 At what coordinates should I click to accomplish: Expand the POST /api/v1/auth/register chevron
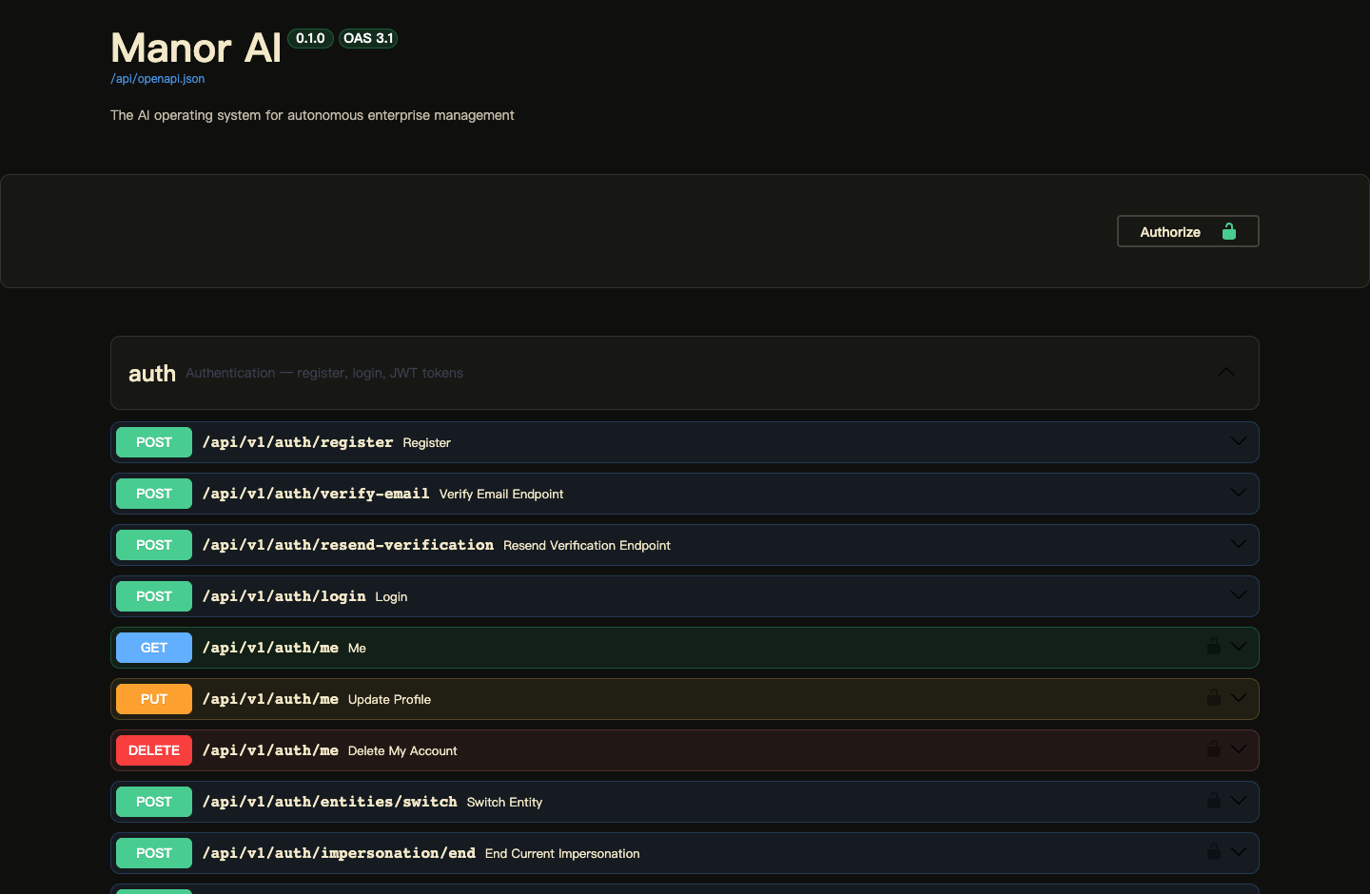1238,441
